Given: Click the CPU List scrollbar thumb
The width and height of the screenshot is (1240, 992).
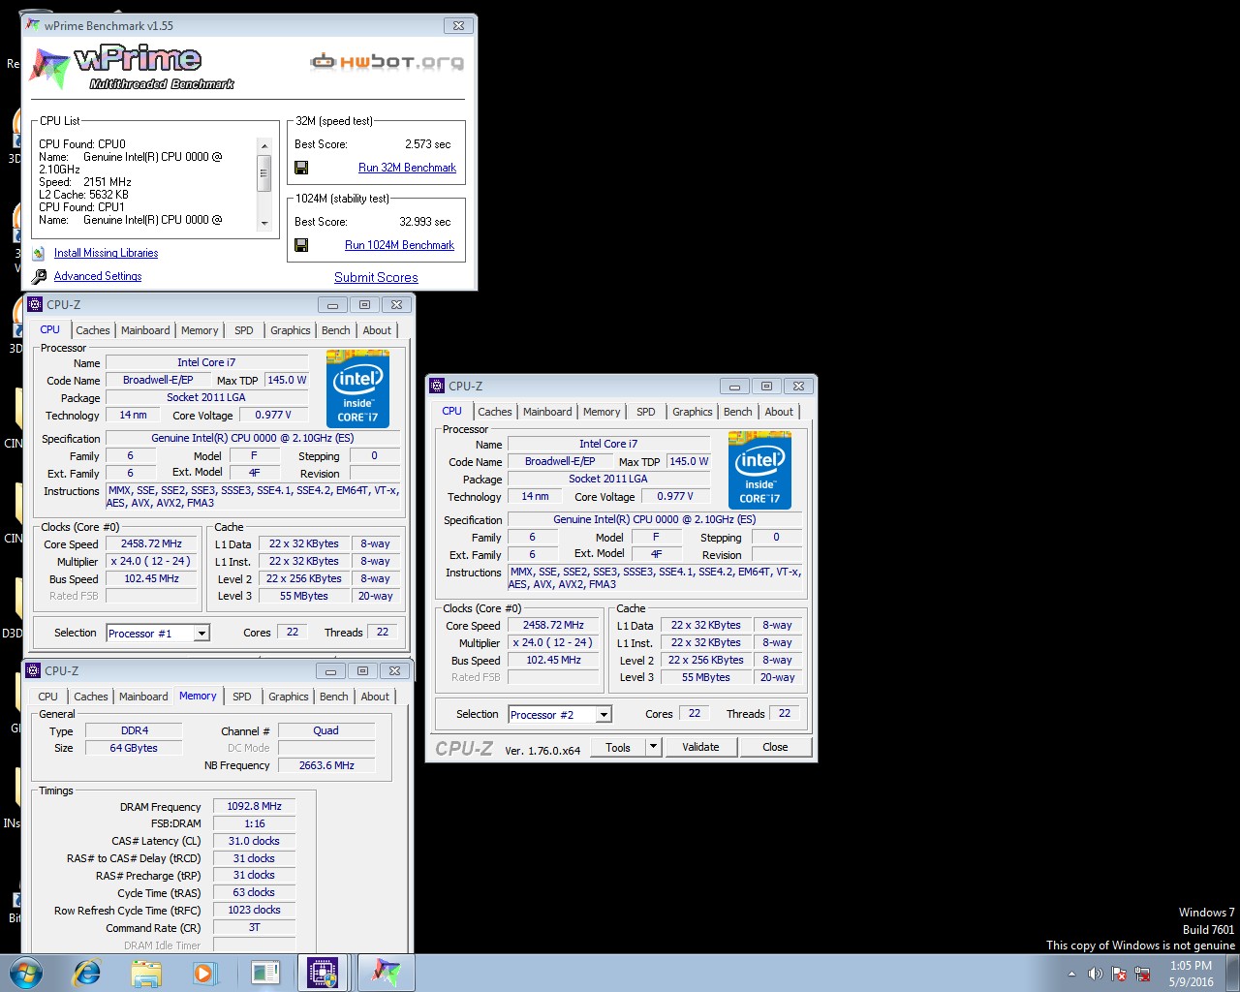Looking at the screenshot, I should click(263, 172).
